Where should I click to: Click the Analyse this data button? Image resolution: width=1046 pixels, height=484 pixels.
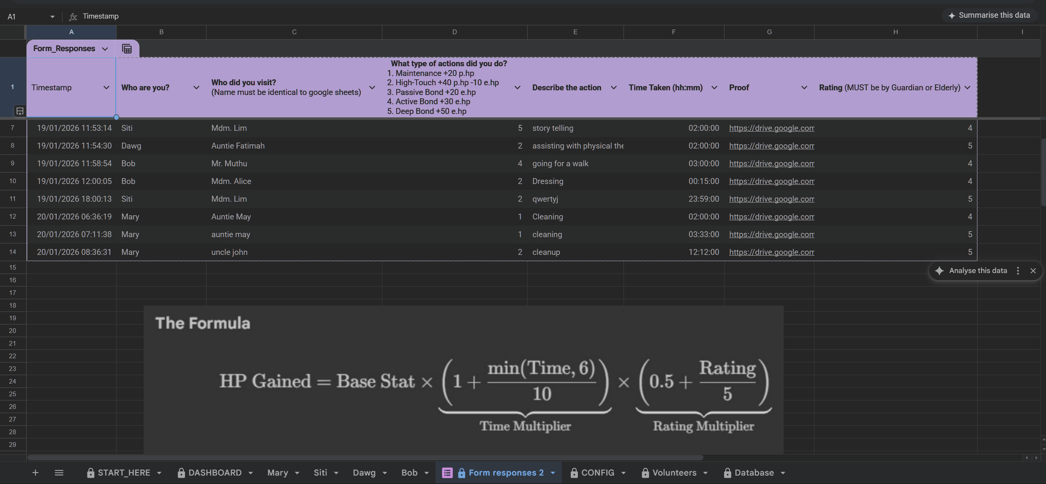point(978,270)
